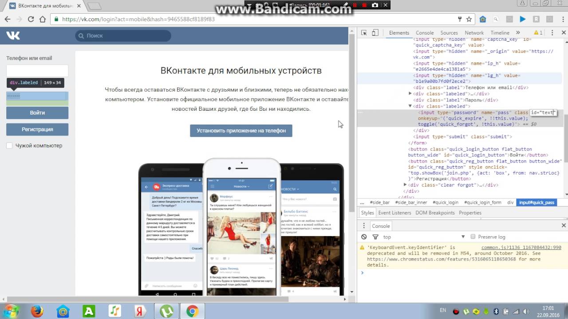568x319 pixels.
Task: Switch to the DevTools Console tab at top
Action: click(425, 33)
